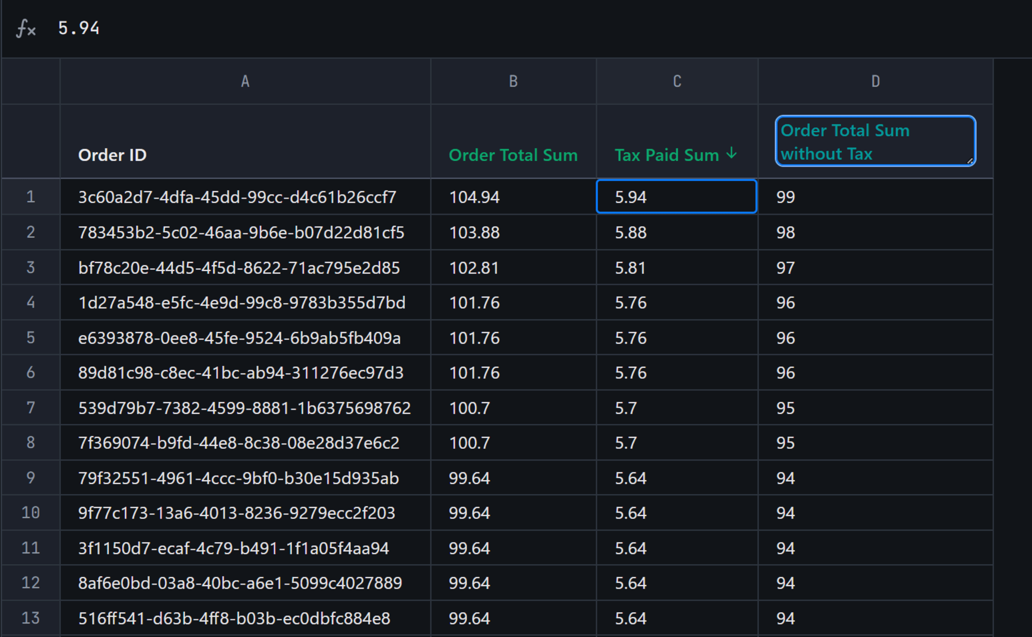Select row number 6
Viewport: 1032px width, 637px height.
tap(30, 372)
